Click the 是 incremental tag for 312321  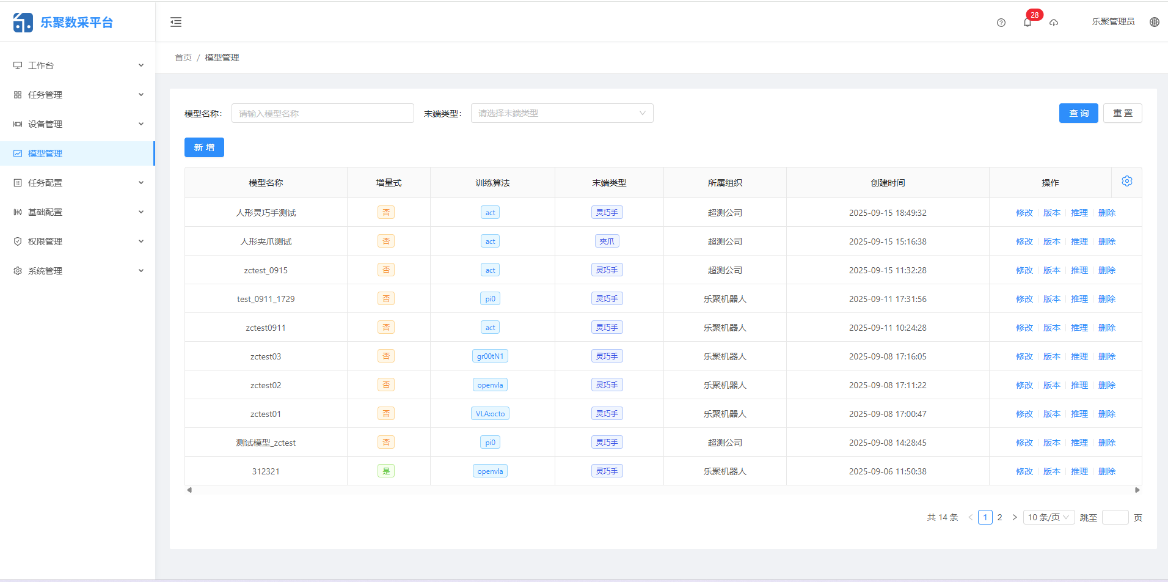[x=386, y=471]
